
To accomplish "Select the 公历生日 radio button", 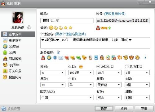I will 98,67.
